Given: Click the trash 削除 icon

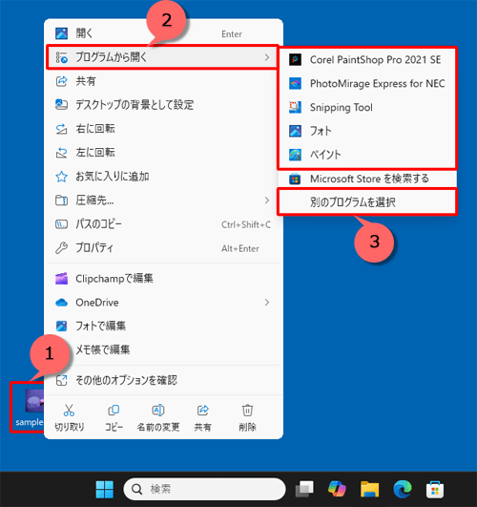Looking at the screenshot, I should click(x=247, y=410).
